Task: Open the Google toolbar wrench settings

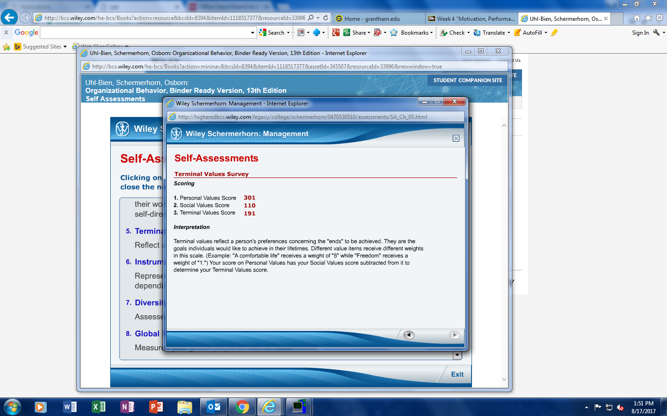Action: [x=656, y=32]
